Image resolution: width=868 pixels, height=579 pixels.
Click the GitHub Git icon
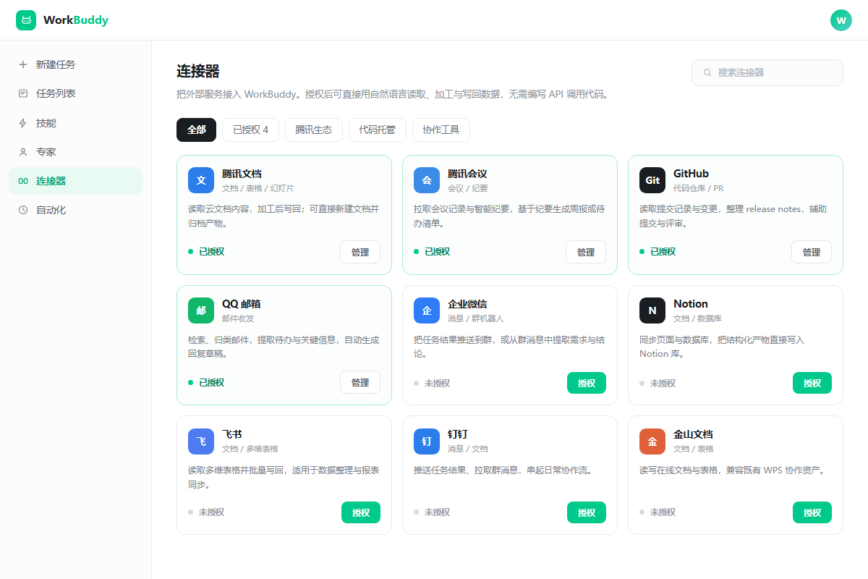tap(652, 180)
